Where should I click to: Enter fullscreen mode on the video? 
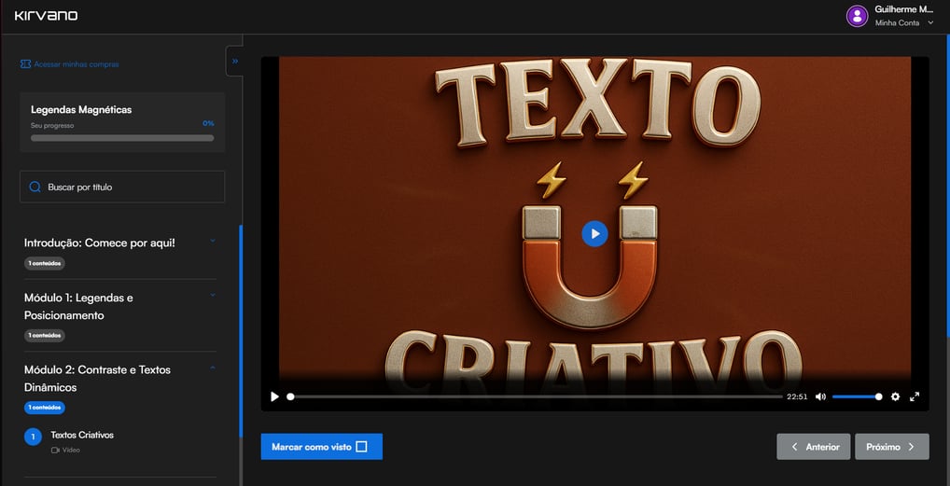[x=915, y=396]
